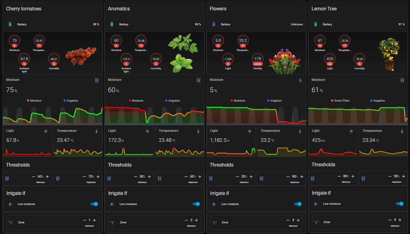Click the Cherry tomatoes battery icon
The image size is (410, 234).
pos(10,24)
